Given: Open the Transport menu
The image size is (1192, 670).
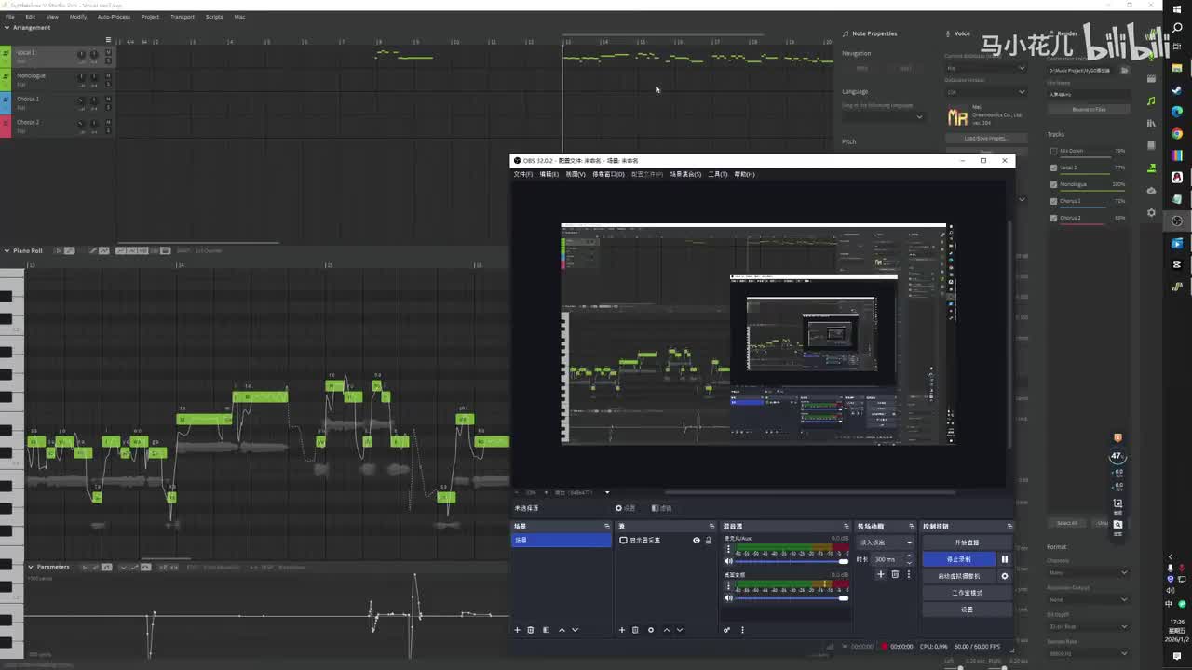Looking at the screenshot, I should [x=183, y=17].
